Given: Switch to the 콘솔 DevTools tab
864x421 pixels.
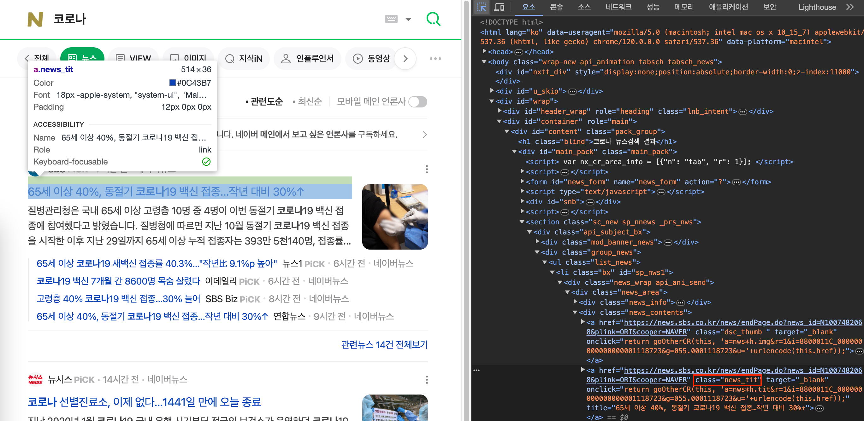Looking at the screenshot, I should point(556,7).
